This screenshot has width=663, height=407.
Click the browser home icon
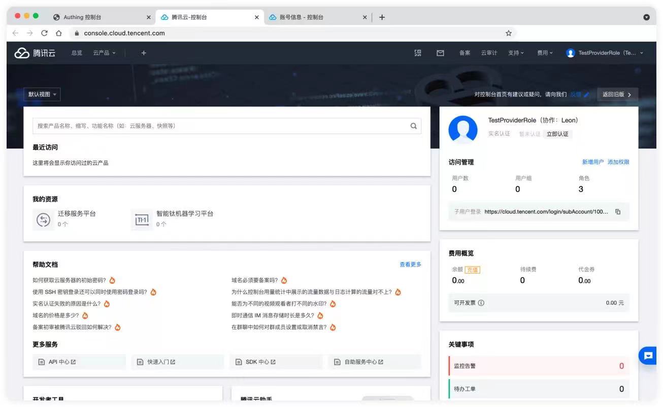(x=59, y=33)
